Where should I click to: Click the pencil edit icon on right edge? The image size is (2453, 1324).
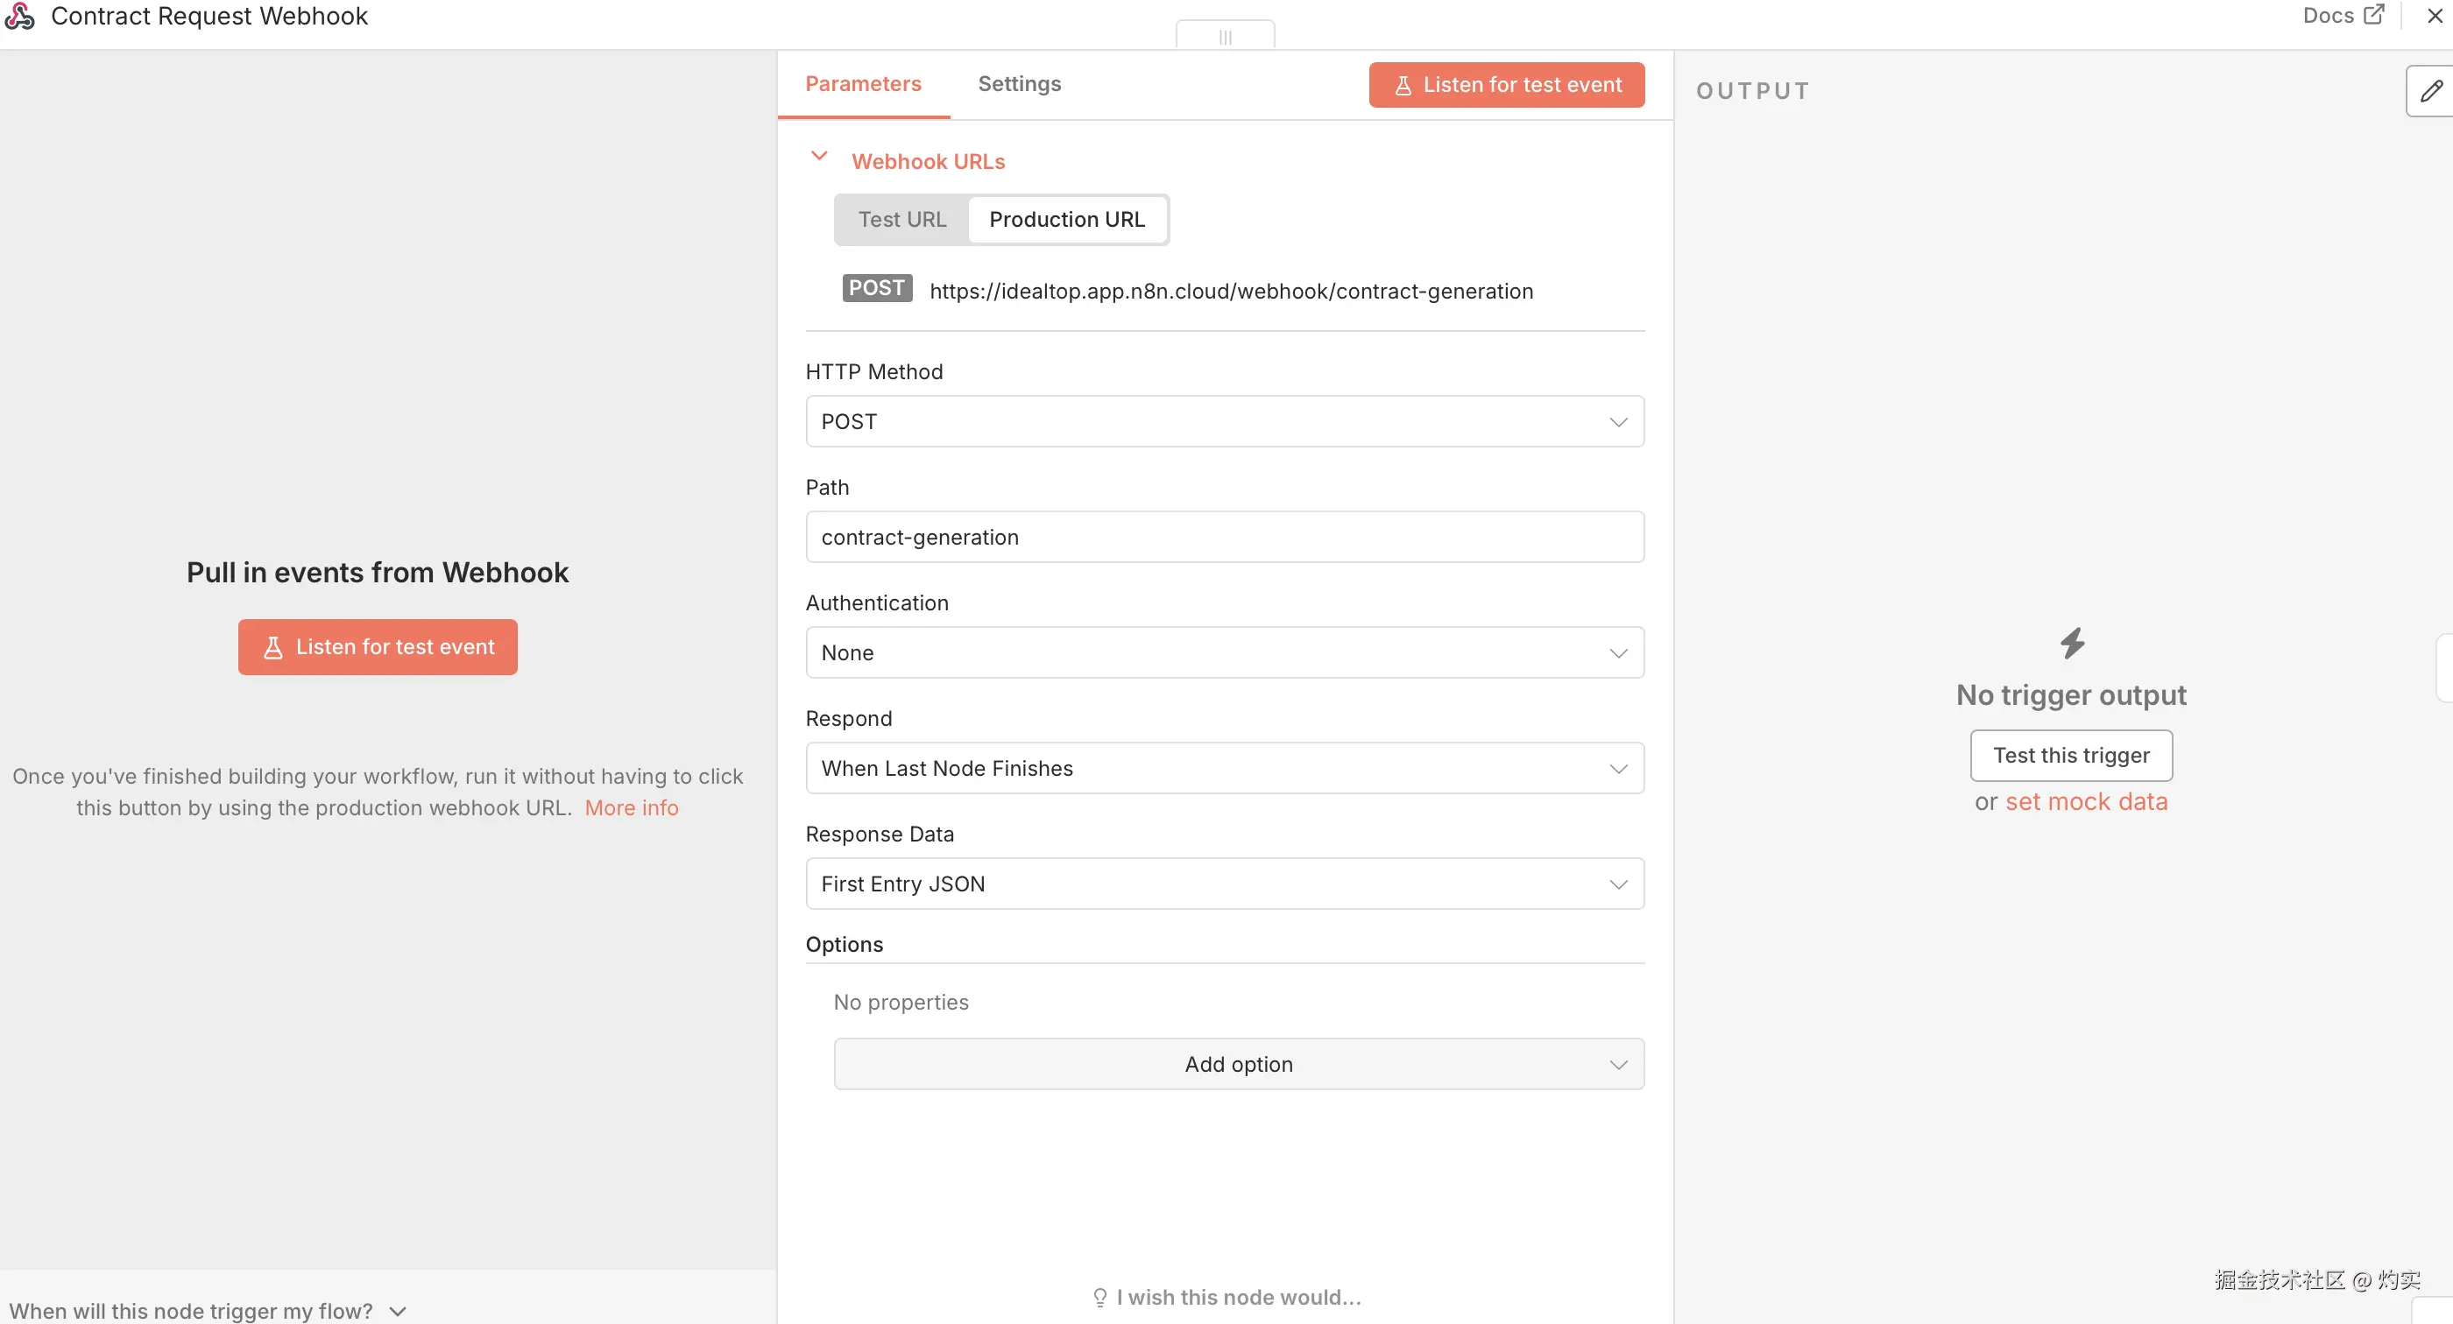pos(2431,90)
